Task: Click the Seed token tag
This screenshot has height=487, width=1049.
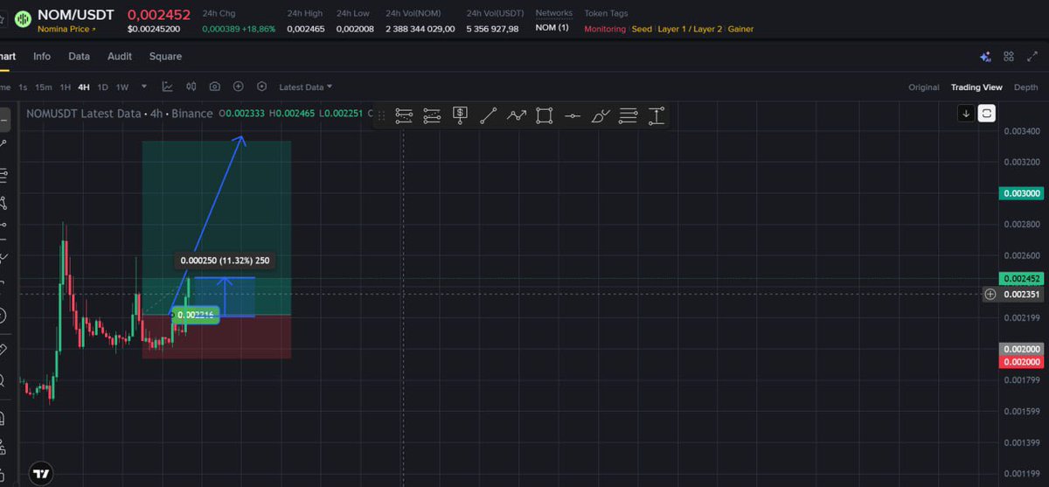Action: click(x=642, y=29)
